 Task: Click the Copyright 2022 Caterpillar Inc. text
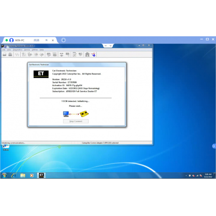pyautogui.click(x=76, y=74)
